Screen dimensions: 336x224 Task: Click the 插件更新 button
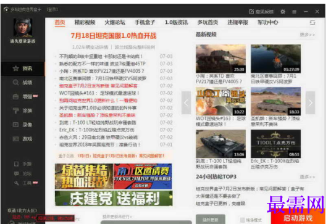tap(211, 219)
